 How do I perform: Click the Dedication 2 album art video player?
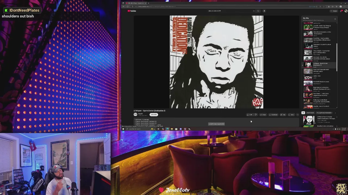tap(216, 62)
